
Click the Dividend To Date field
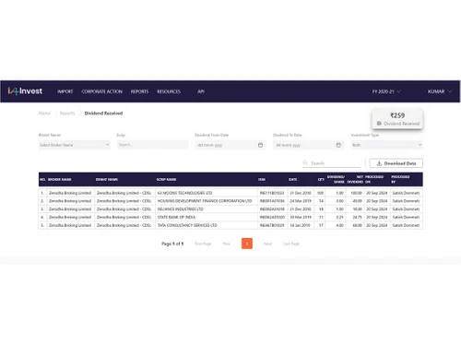[x=309, y=145]
